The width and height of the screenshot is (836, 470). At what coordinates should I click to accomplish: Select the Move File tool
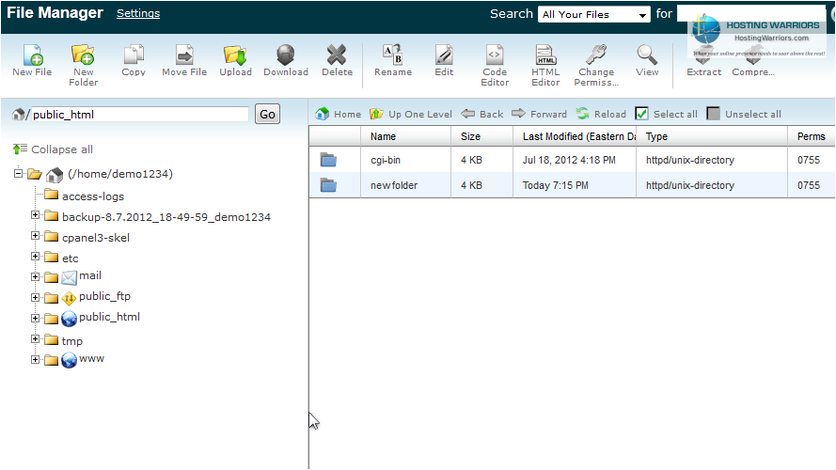coord(184,55)
